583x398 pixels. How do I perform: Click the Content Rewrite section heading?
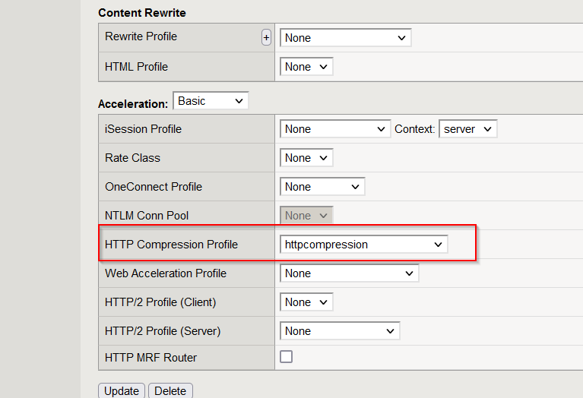click(142, 13)
